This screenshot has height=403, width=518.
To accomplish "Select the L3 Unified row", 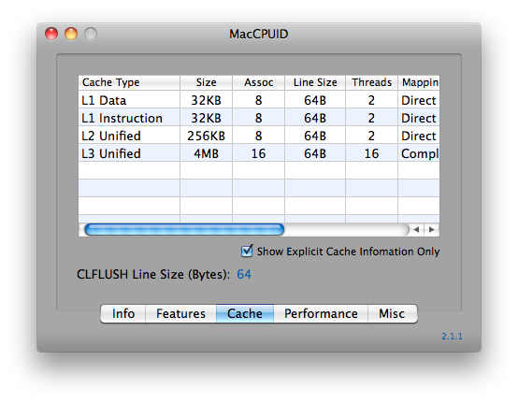I will pos(259,153).
